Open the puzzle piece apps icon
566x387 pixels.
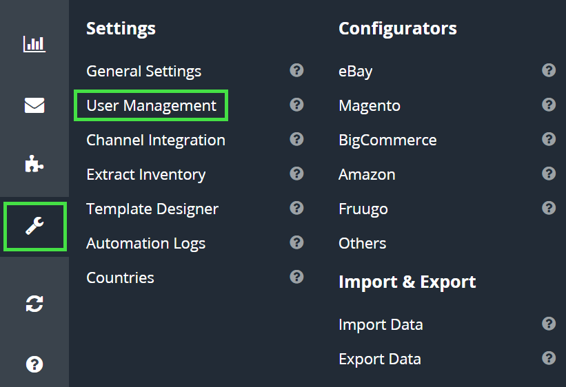click(x=34, y=164)
